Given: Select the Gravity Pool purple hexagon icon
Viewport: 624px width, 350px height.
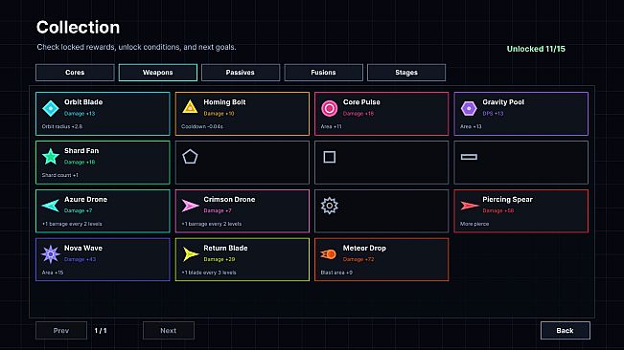Looking at the screenshot, I should (469, 108).
